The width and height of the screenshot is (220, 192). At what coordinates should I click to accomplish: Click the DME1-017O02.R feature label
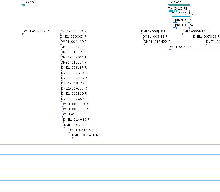coord(36,31)
